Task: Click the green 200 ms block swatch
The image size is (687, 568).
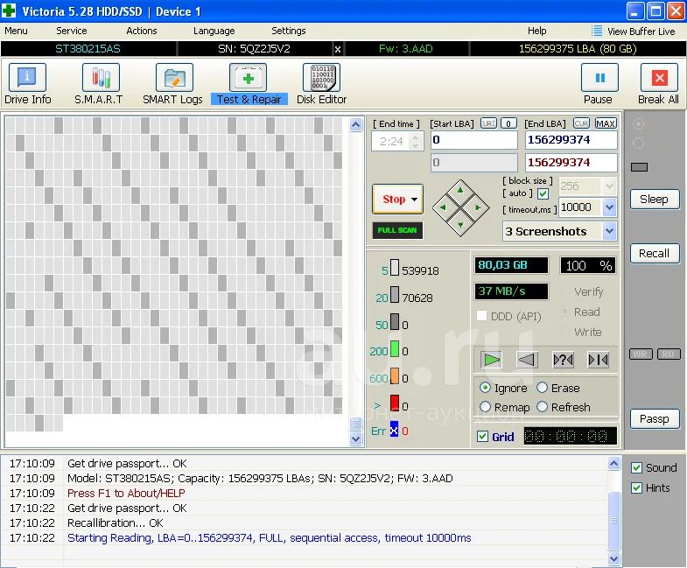Action: click(x=395, y=350)
